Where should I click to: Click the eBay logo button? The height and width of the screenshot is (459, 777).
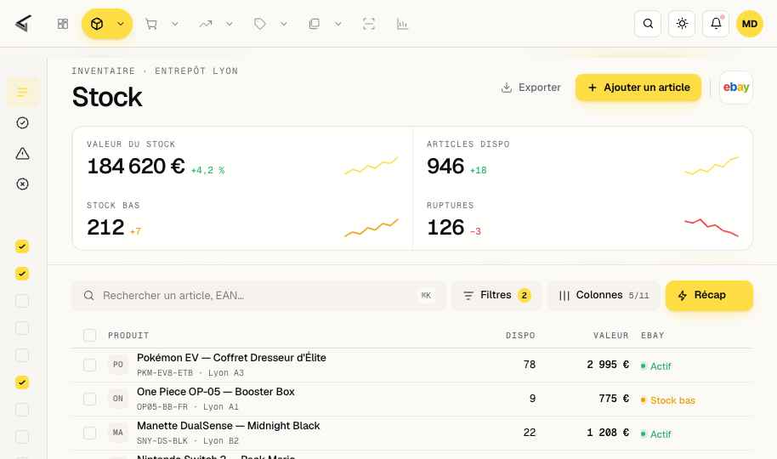(736, 88)
